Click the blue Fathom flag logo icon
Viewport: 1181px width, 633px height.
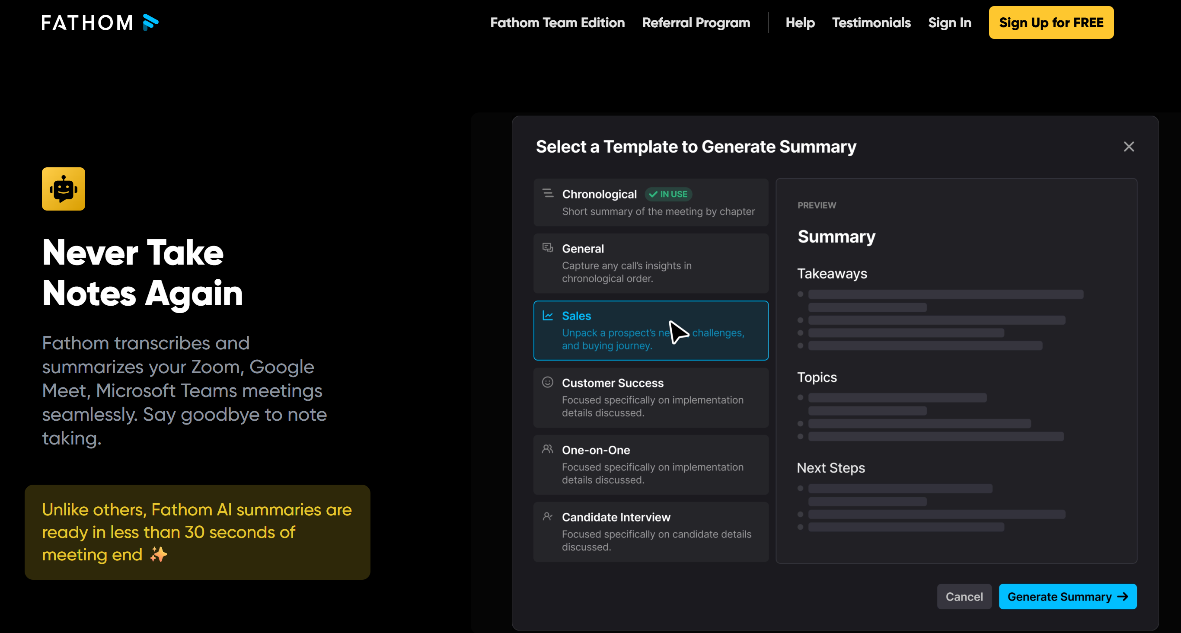pyautogui.click(x=151, y=21)
